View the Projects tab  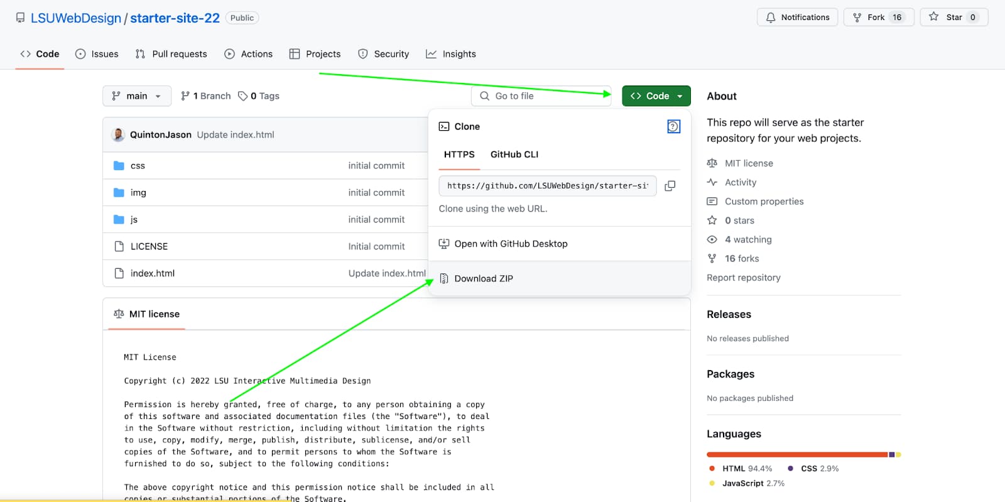pyautogui.click(x=315, y=54)
